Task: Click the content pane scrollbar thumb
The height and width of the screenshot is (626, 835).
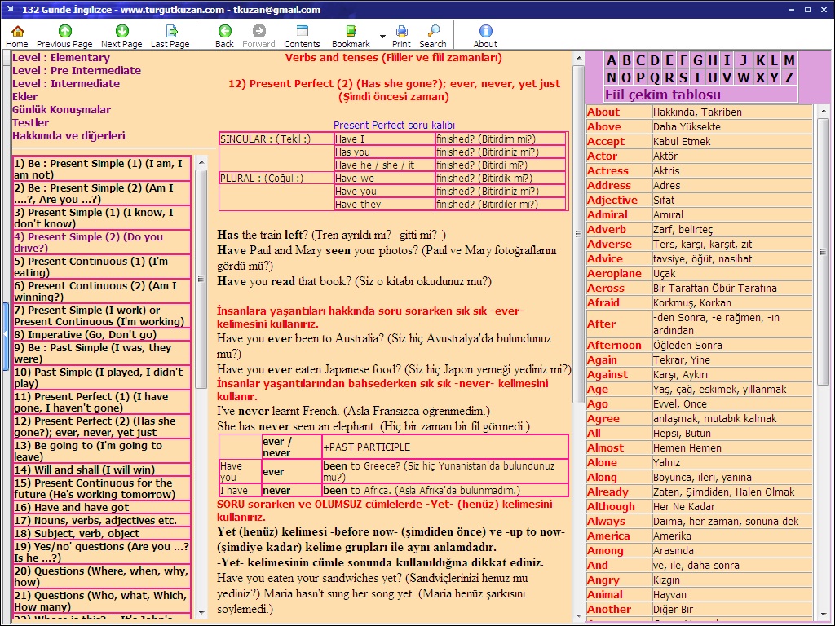Action: pos(579,234)
